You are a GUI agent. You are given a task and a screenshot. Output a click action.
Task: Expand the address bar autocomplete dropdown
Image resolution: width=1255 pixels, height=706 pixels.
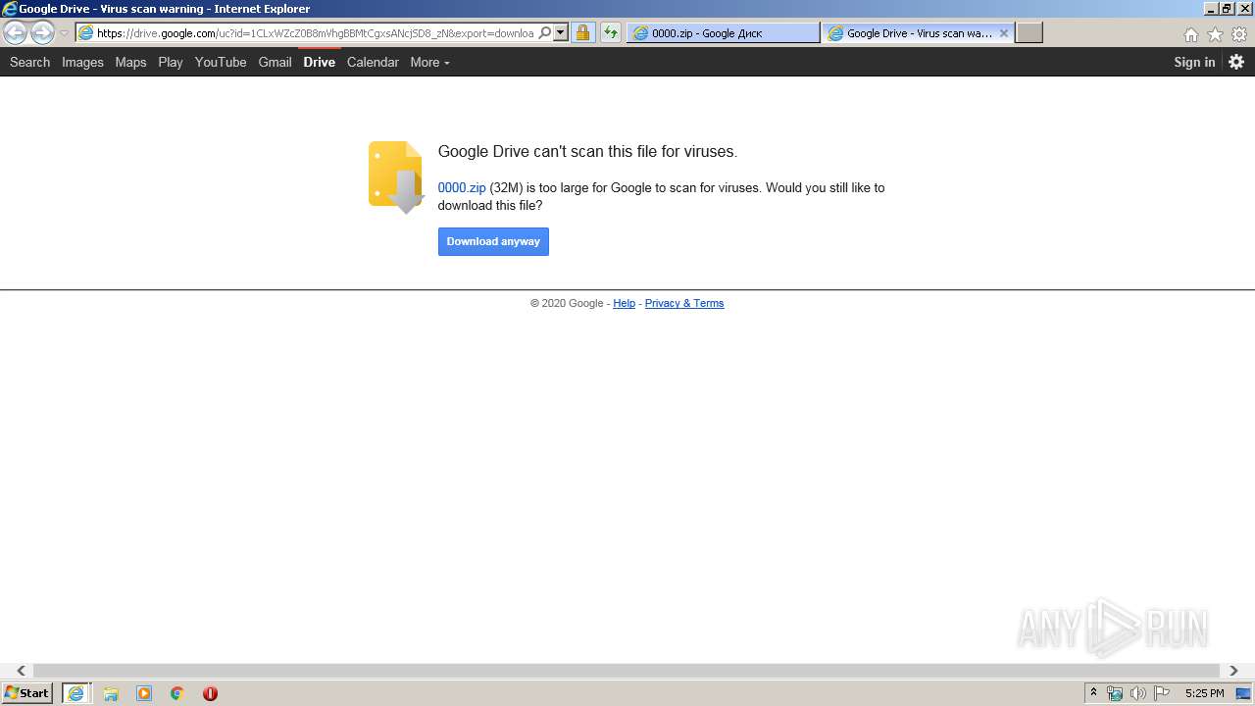point(561,32)
